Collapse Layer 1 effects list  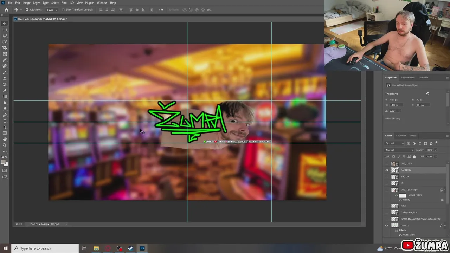tap(445, 225)
